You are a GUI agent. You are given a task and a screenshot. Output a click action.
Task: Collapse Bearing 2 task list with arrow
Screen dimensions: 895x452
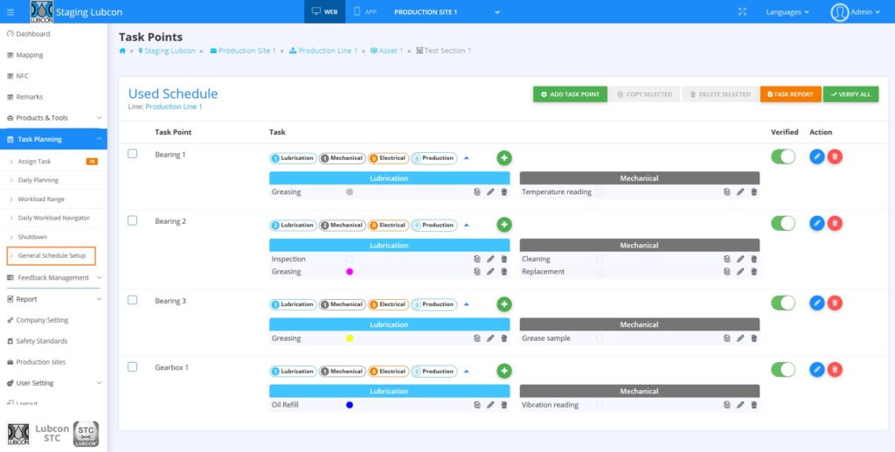(466, 225)
